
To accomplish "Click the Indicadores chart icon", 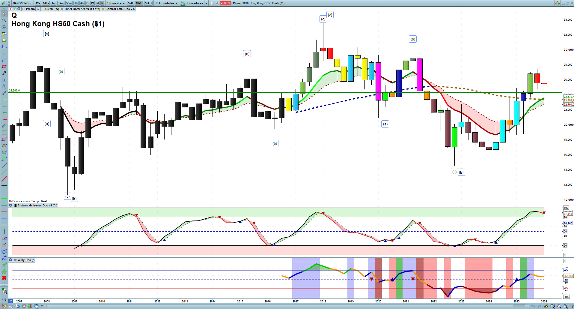I will pos(183,3).
